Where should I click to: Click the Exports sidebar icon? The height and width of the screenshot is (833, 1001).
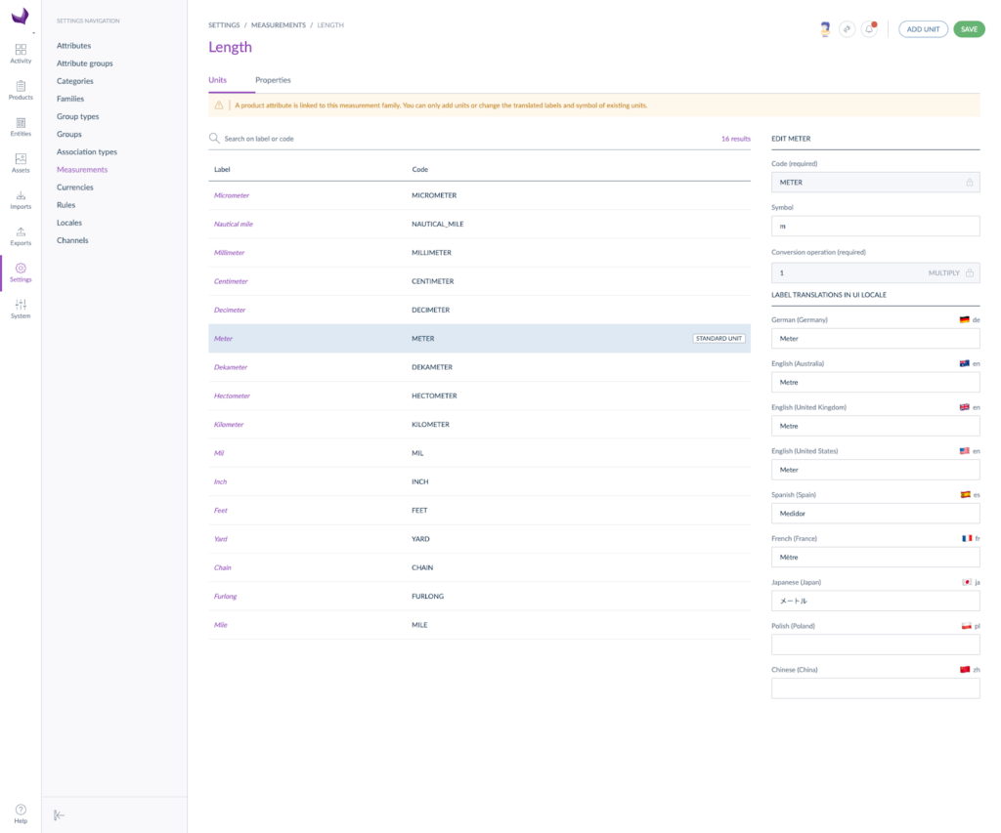(x=21, y=235)
